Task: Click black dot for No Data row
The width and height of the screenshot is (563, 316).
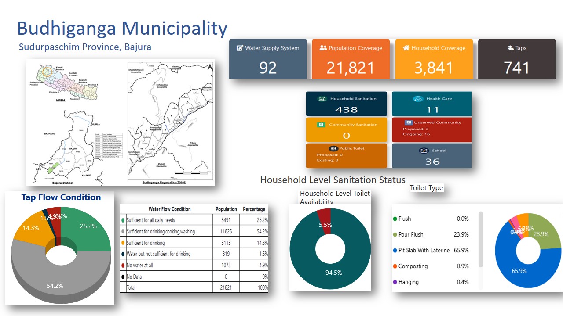Action: tap(123, 277)
